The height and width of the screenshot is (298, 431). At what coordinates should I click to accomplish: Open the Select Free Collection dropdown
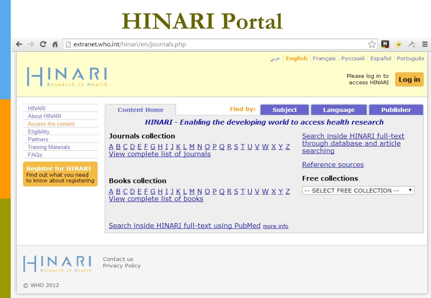click(x=358, y=190)
